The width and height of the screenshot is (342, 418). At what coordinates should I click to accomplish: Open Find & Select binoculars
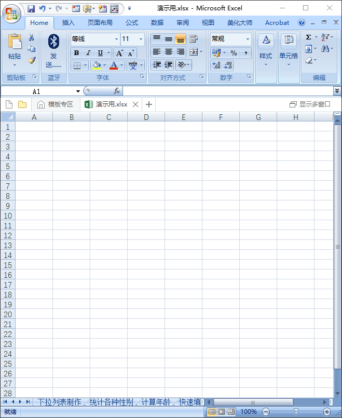point(325,48)
